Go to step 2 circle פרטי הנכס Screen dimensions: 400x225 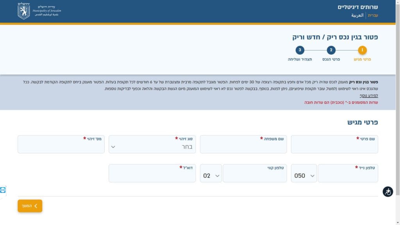(x=331, y=50)
